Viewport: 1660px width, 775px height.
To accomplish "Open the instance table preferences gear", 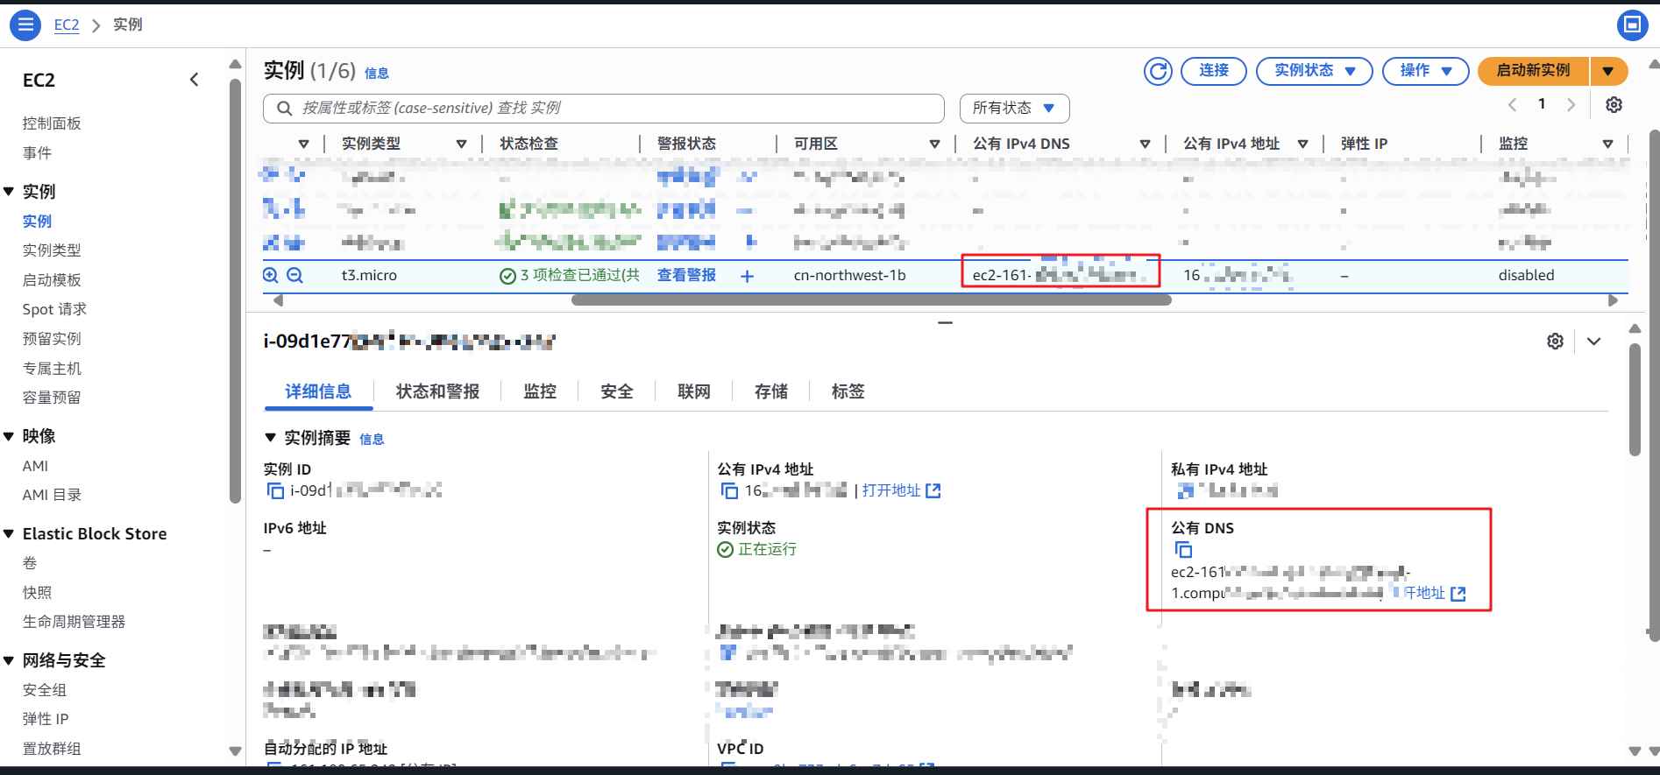I will tap(1614, 105).
